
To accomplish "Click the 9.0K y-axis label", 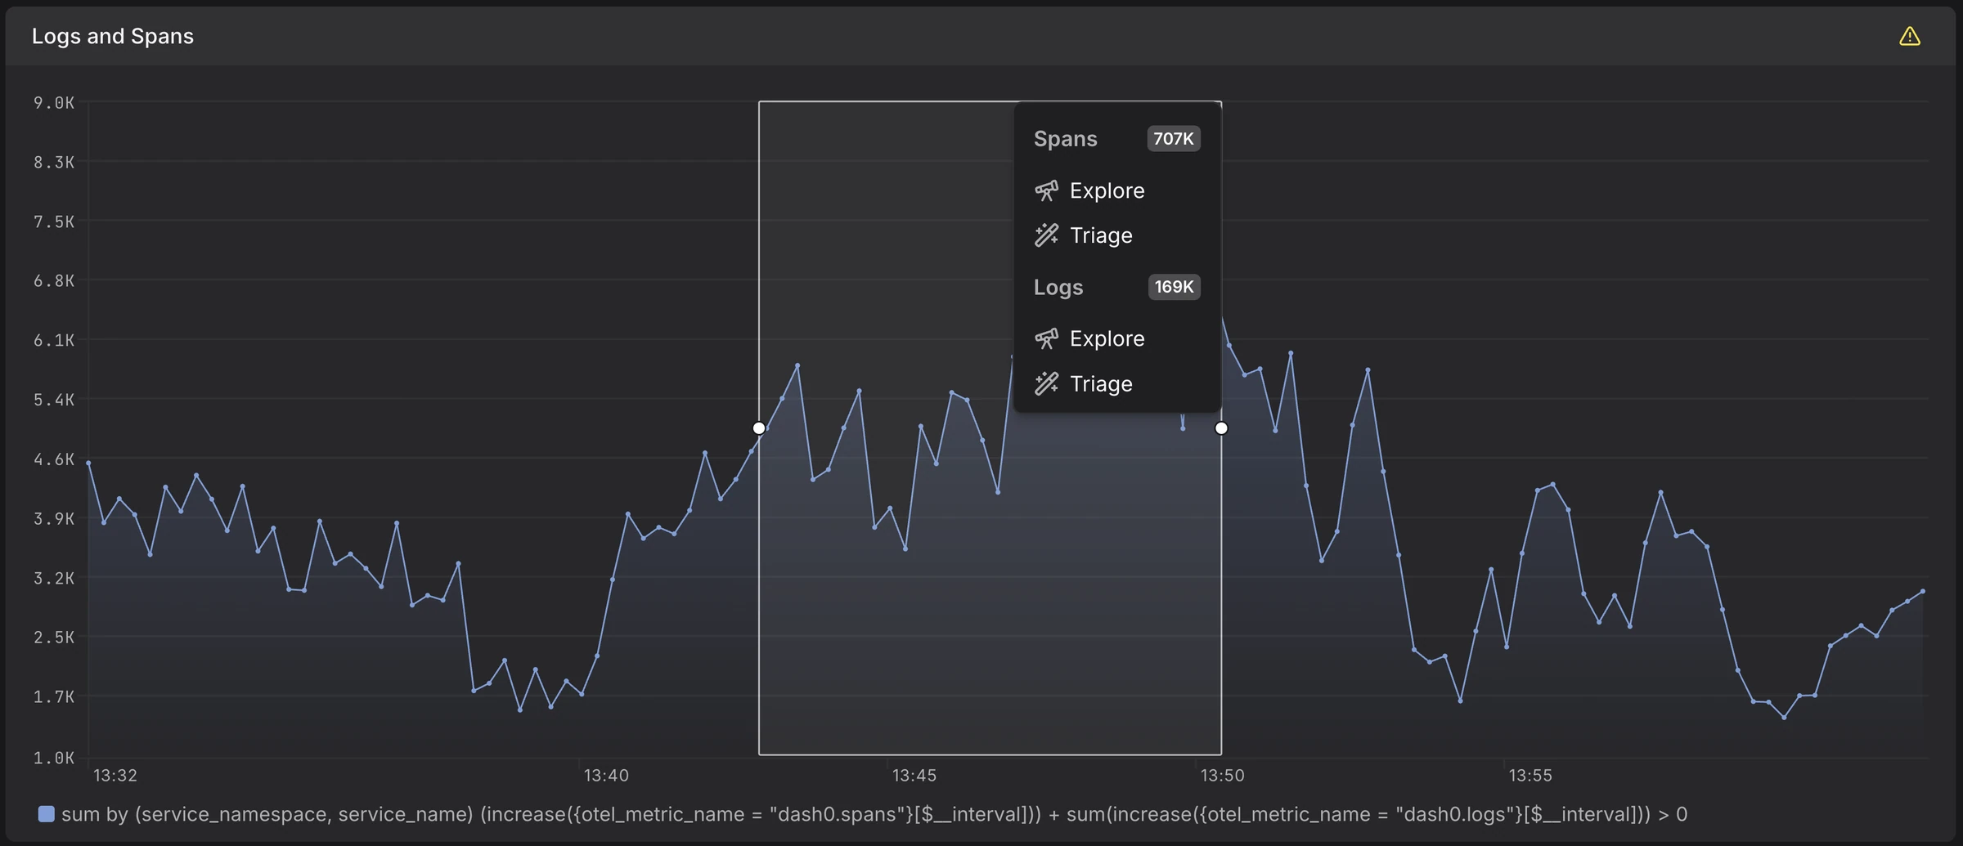I will coord(54,103).
